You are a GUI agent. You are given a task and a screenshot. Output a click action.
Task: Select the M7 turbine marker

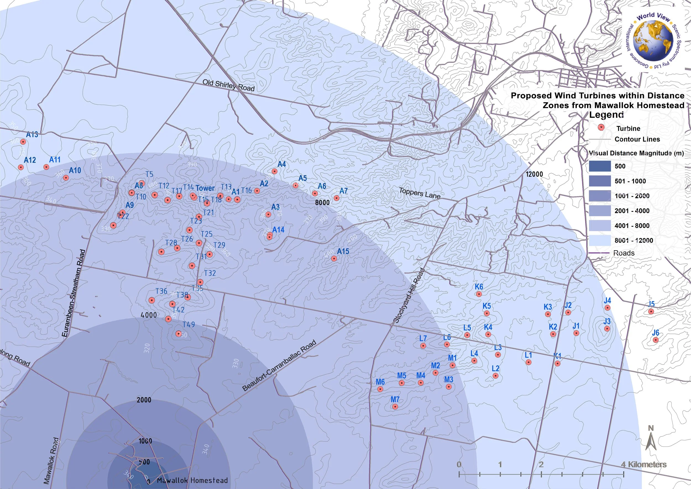click(395, 407)
